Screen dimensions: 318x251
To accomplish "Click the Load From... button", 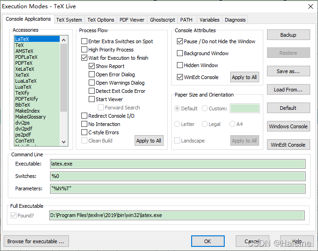I will click(288, 90).
